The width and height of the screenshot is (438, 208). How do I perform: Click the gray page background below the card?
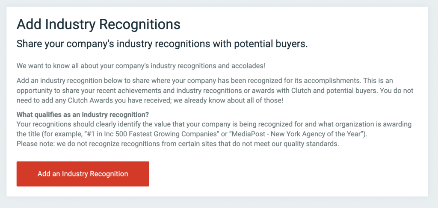[x=219, y=202]
